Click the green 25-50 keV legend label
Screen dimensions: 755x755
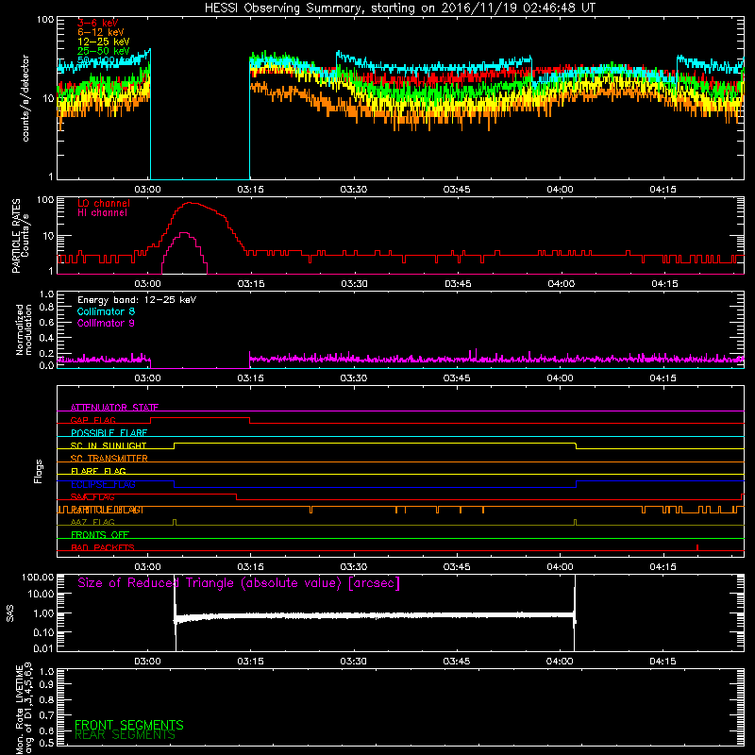[104, 51]
